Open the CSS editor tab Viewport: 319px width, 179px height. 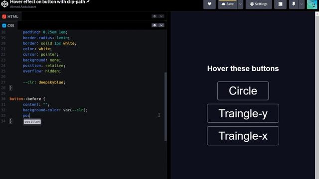click(x=8, y=25)
